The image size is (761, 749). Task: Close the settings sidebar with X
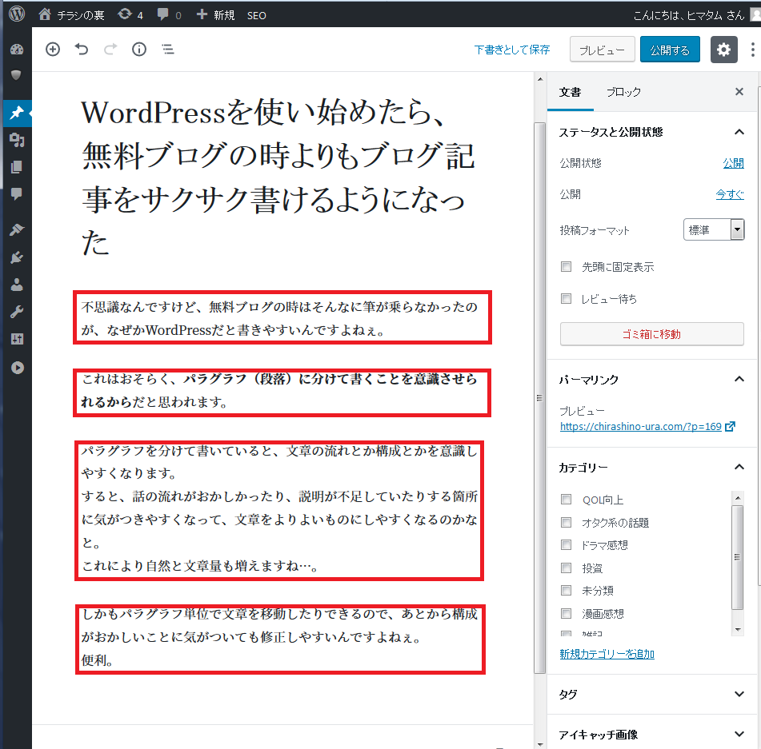[739, 92]
